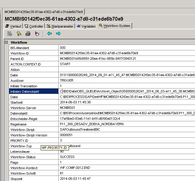Go forward with the right arrow

coord(58,34)
